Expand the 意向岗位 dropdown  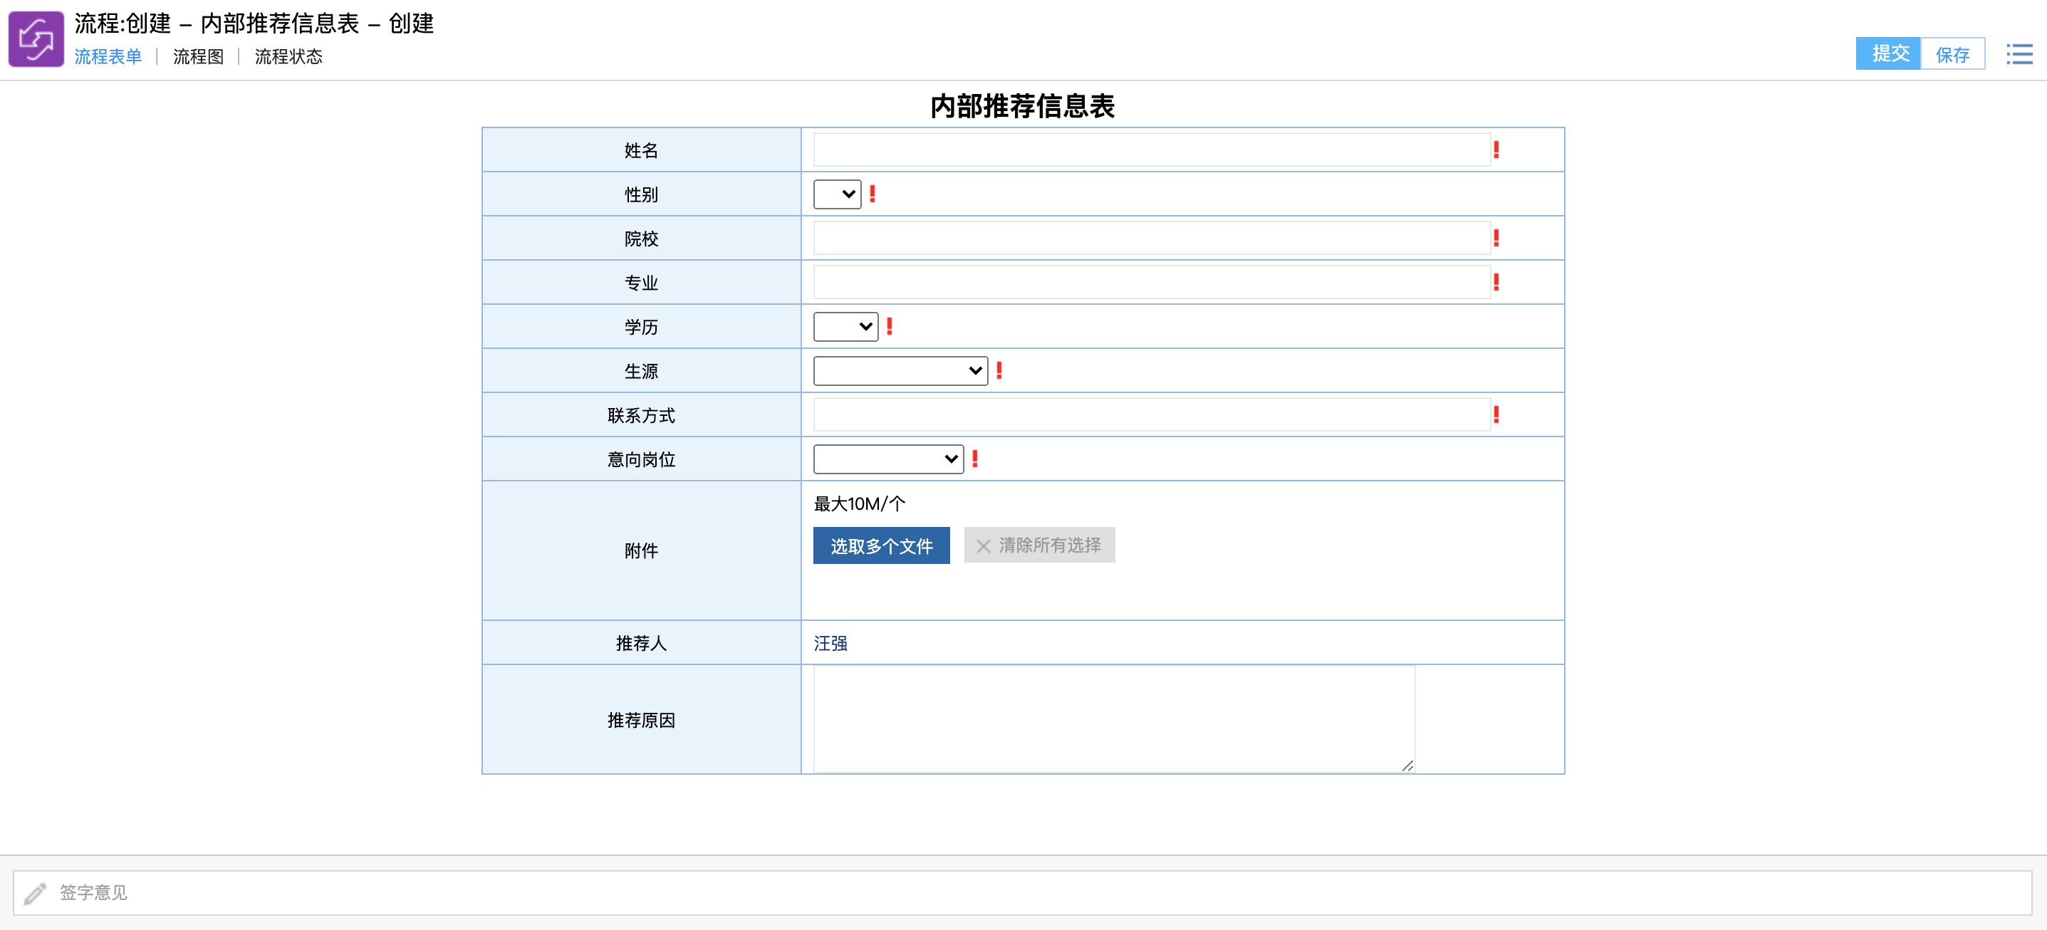(x=887, y=459)
